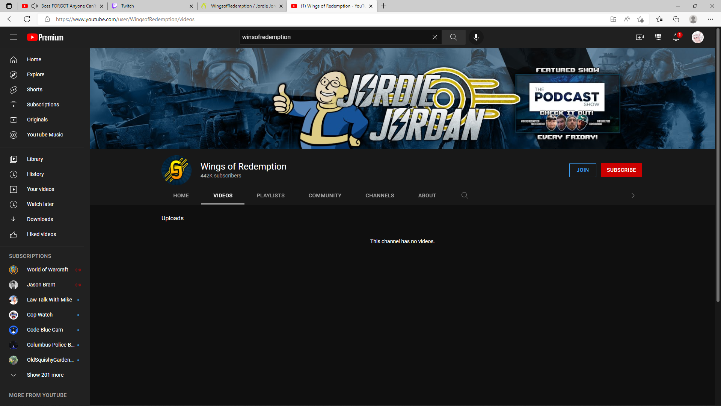
Task: Click the YouTube Premium logo
Action: 45,37
